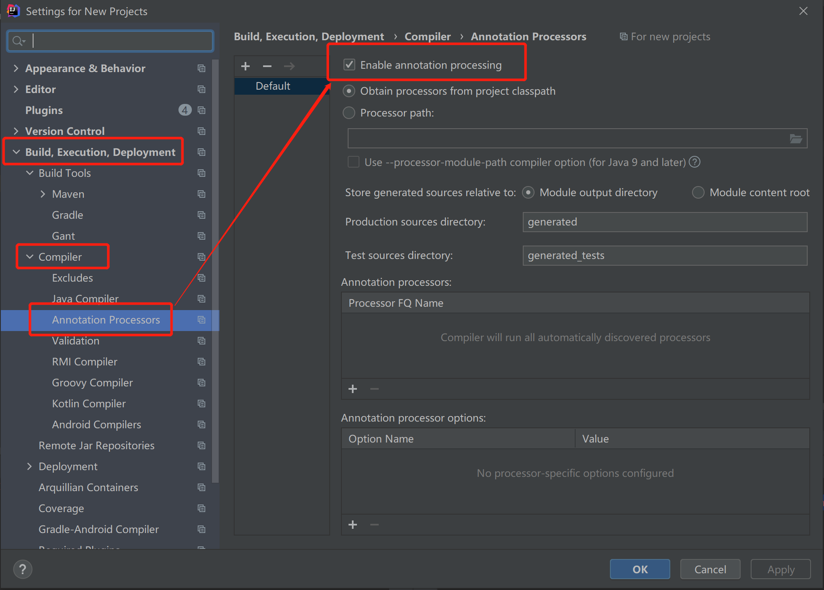Click the project-level icon next to Plugins

201,110
